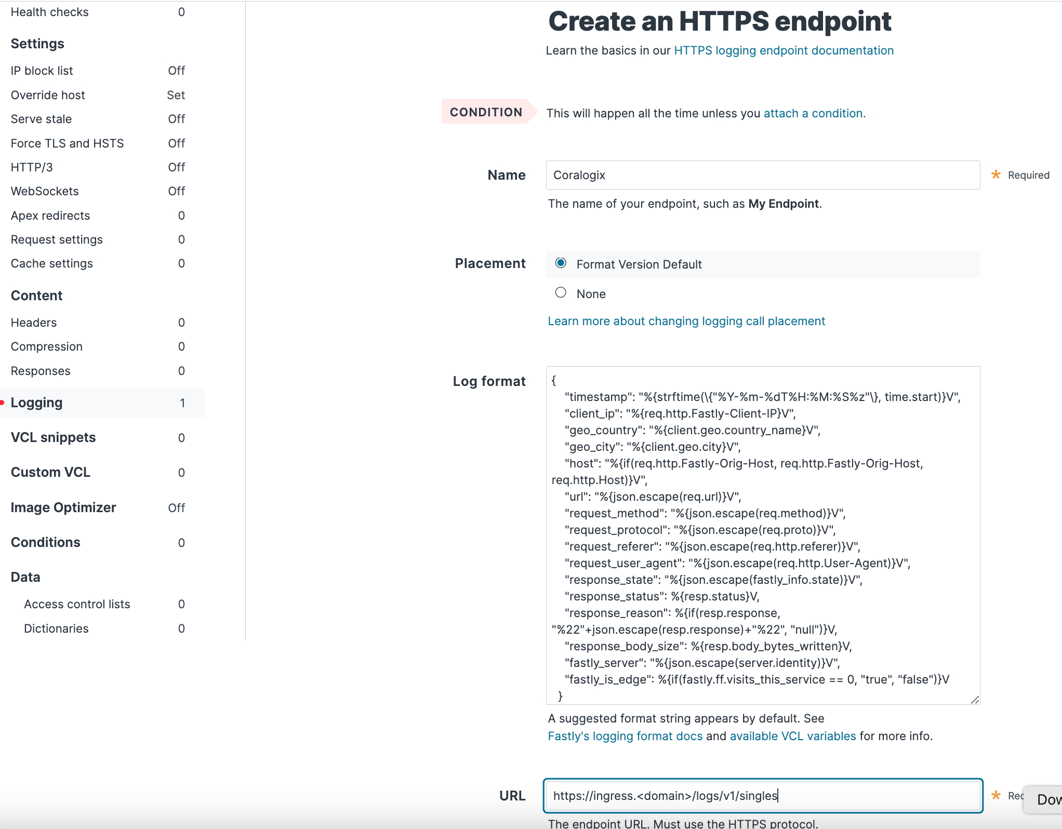Open available VCL variables link
Image resolution: width=1062 pixels, height=829 pixels.
(x=793, y=736)
